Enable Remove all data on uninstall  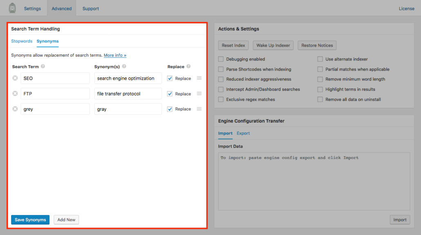coord(320,99)
